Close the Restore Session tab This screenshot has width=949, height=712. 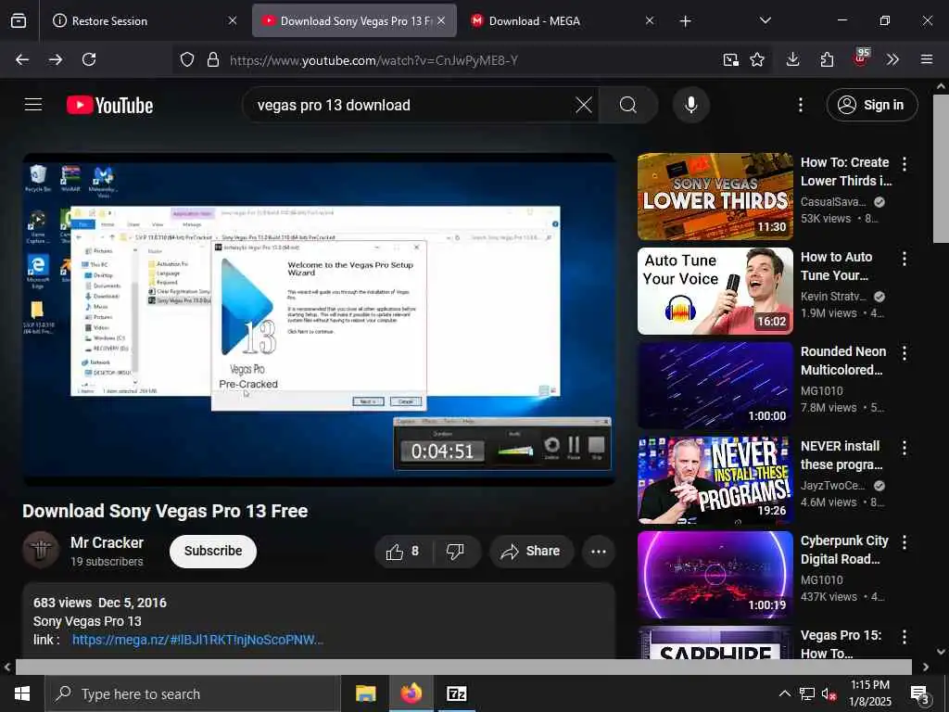[233, 20]
